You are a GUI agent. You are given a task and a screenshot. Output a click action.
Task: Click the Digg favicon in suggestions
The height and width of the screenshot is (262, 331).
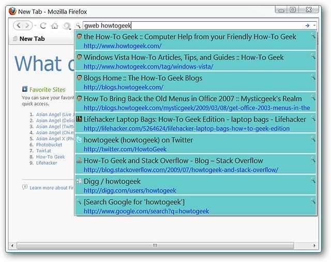coord(79,181)
